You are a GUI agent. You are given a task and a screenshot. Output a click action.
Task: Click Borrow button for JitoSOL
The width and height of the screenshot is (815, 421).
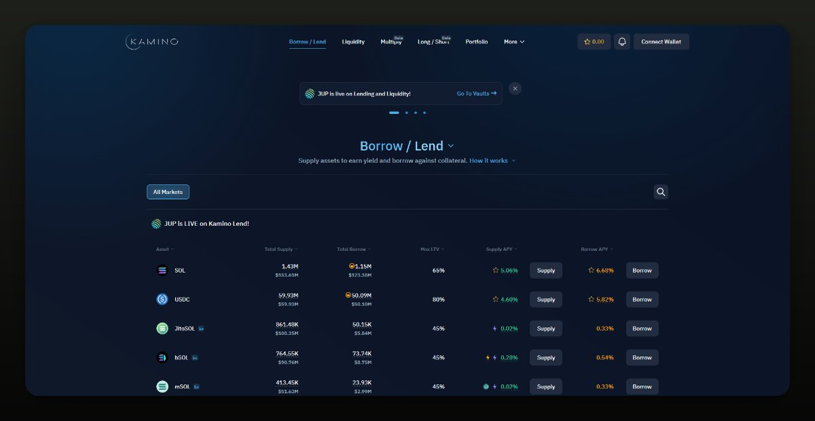click(x=642, y=329)
